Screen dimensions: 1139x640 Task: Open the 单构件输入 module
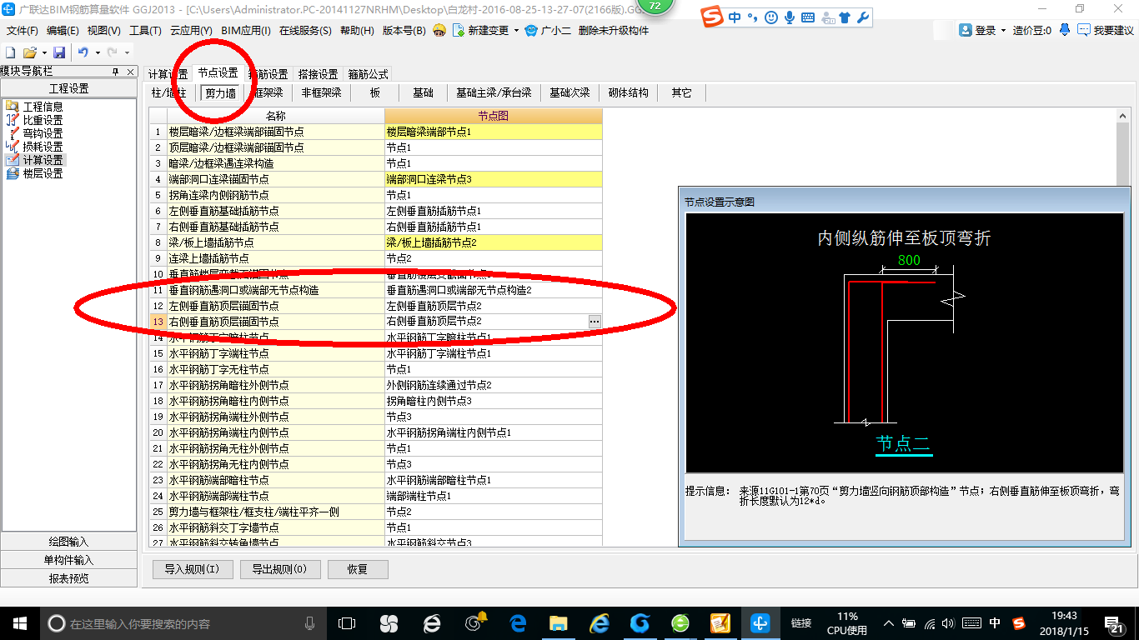click(x=68, y=560)
